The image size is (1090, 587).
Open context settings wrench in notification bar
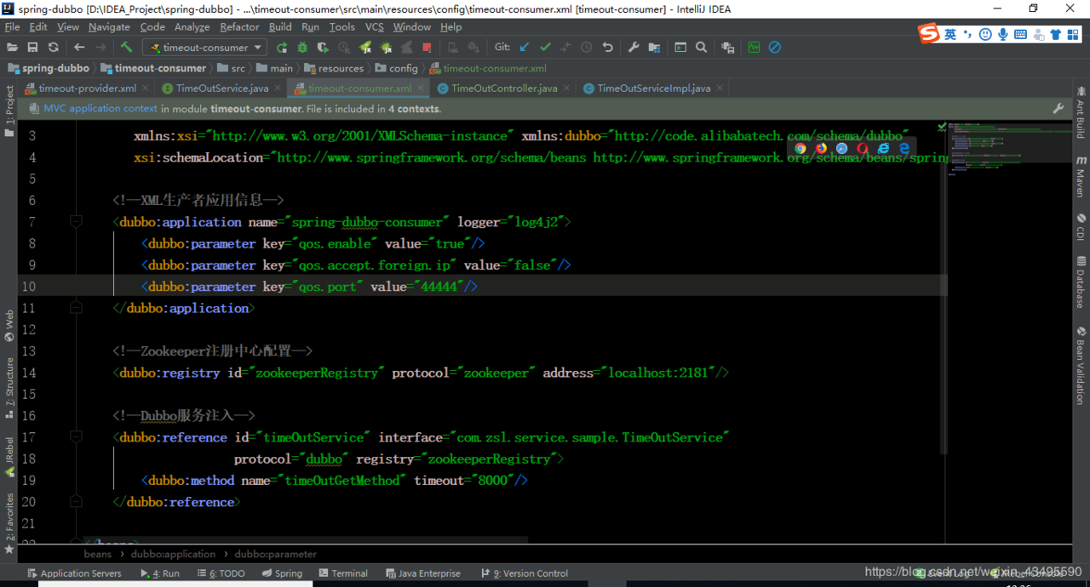(x=1058, y=109)
